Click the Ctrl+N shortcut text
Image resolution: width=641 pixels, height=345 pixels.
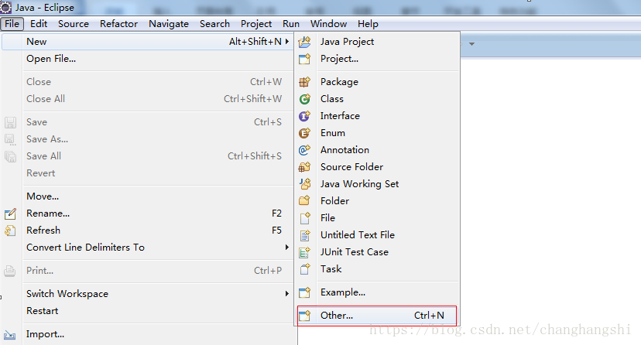pyautogui.click(x=429, y=316)
